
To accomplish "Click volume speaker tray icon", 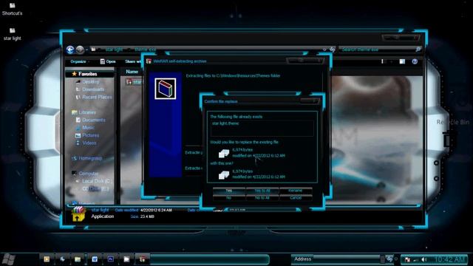I will [424, 259].
